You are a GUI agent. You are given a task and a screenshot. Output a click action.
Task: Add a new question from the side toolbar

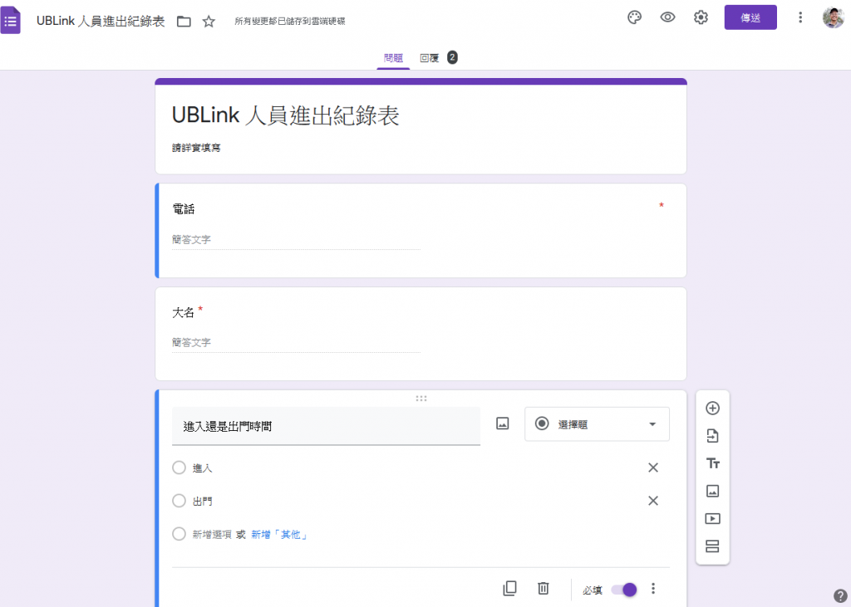click(712, 408)
